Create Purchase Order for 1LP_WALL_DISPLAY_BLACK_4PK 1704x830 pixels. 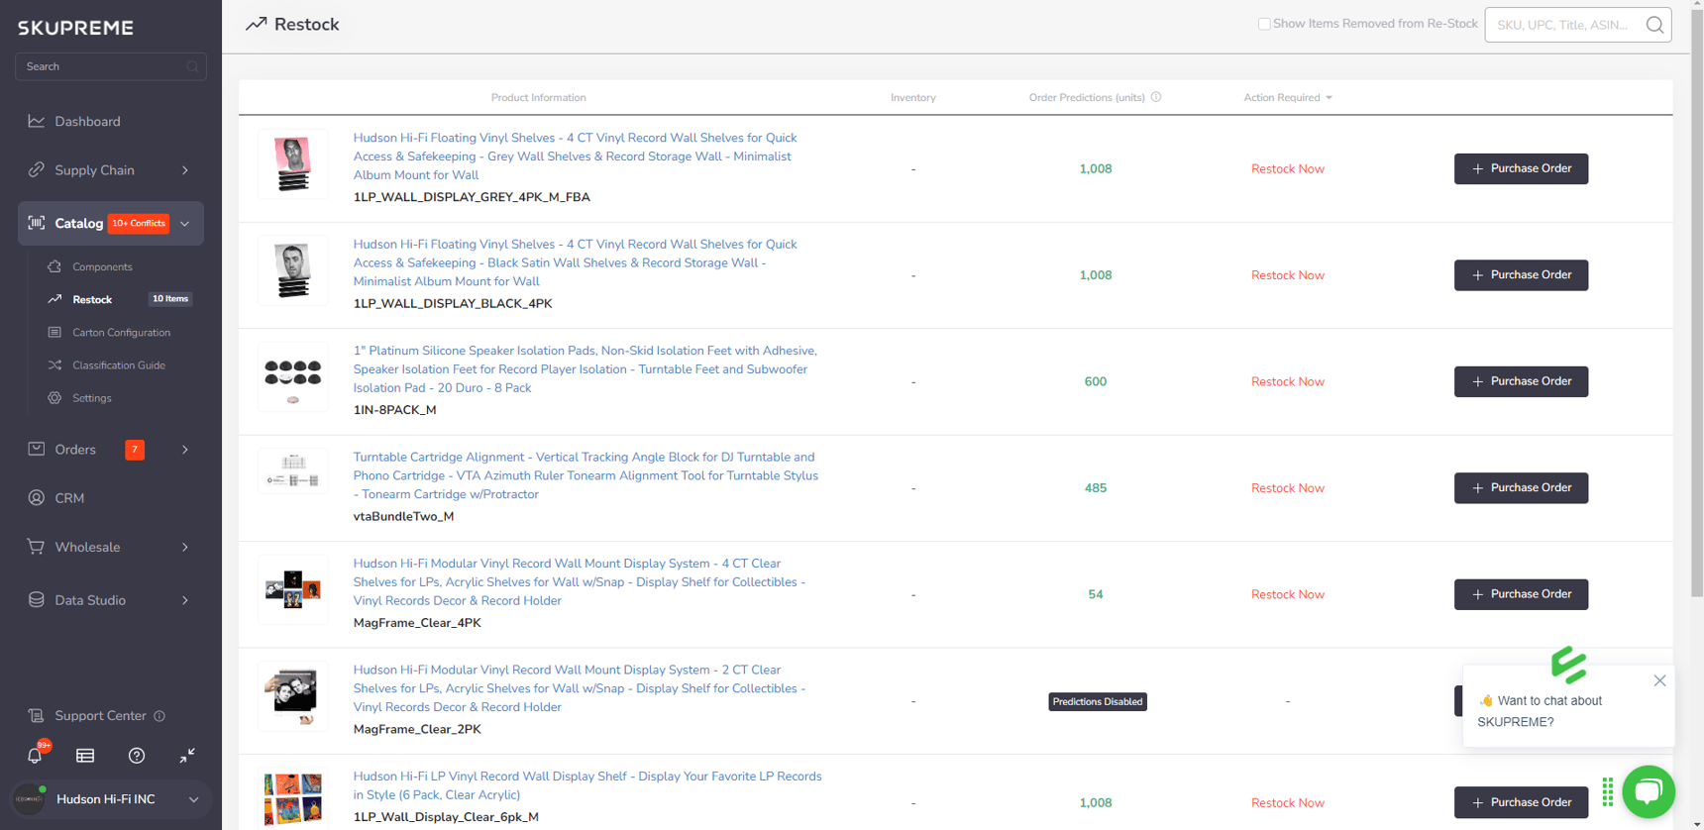click(x=1521, y=274)
